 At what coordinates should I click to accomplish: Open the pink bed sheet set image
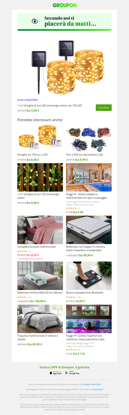pos(40,230)
